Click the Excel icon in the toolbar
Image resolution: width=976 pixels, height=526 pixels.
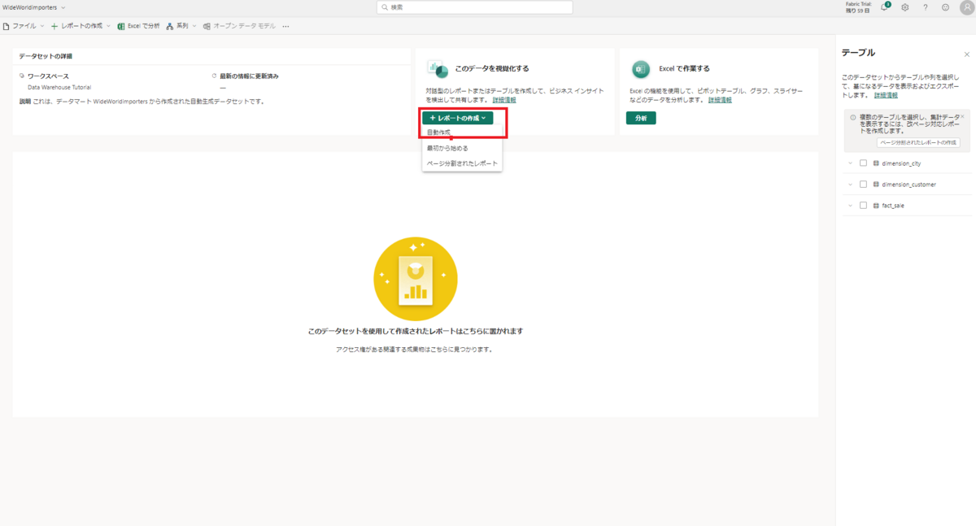[121, 26]
